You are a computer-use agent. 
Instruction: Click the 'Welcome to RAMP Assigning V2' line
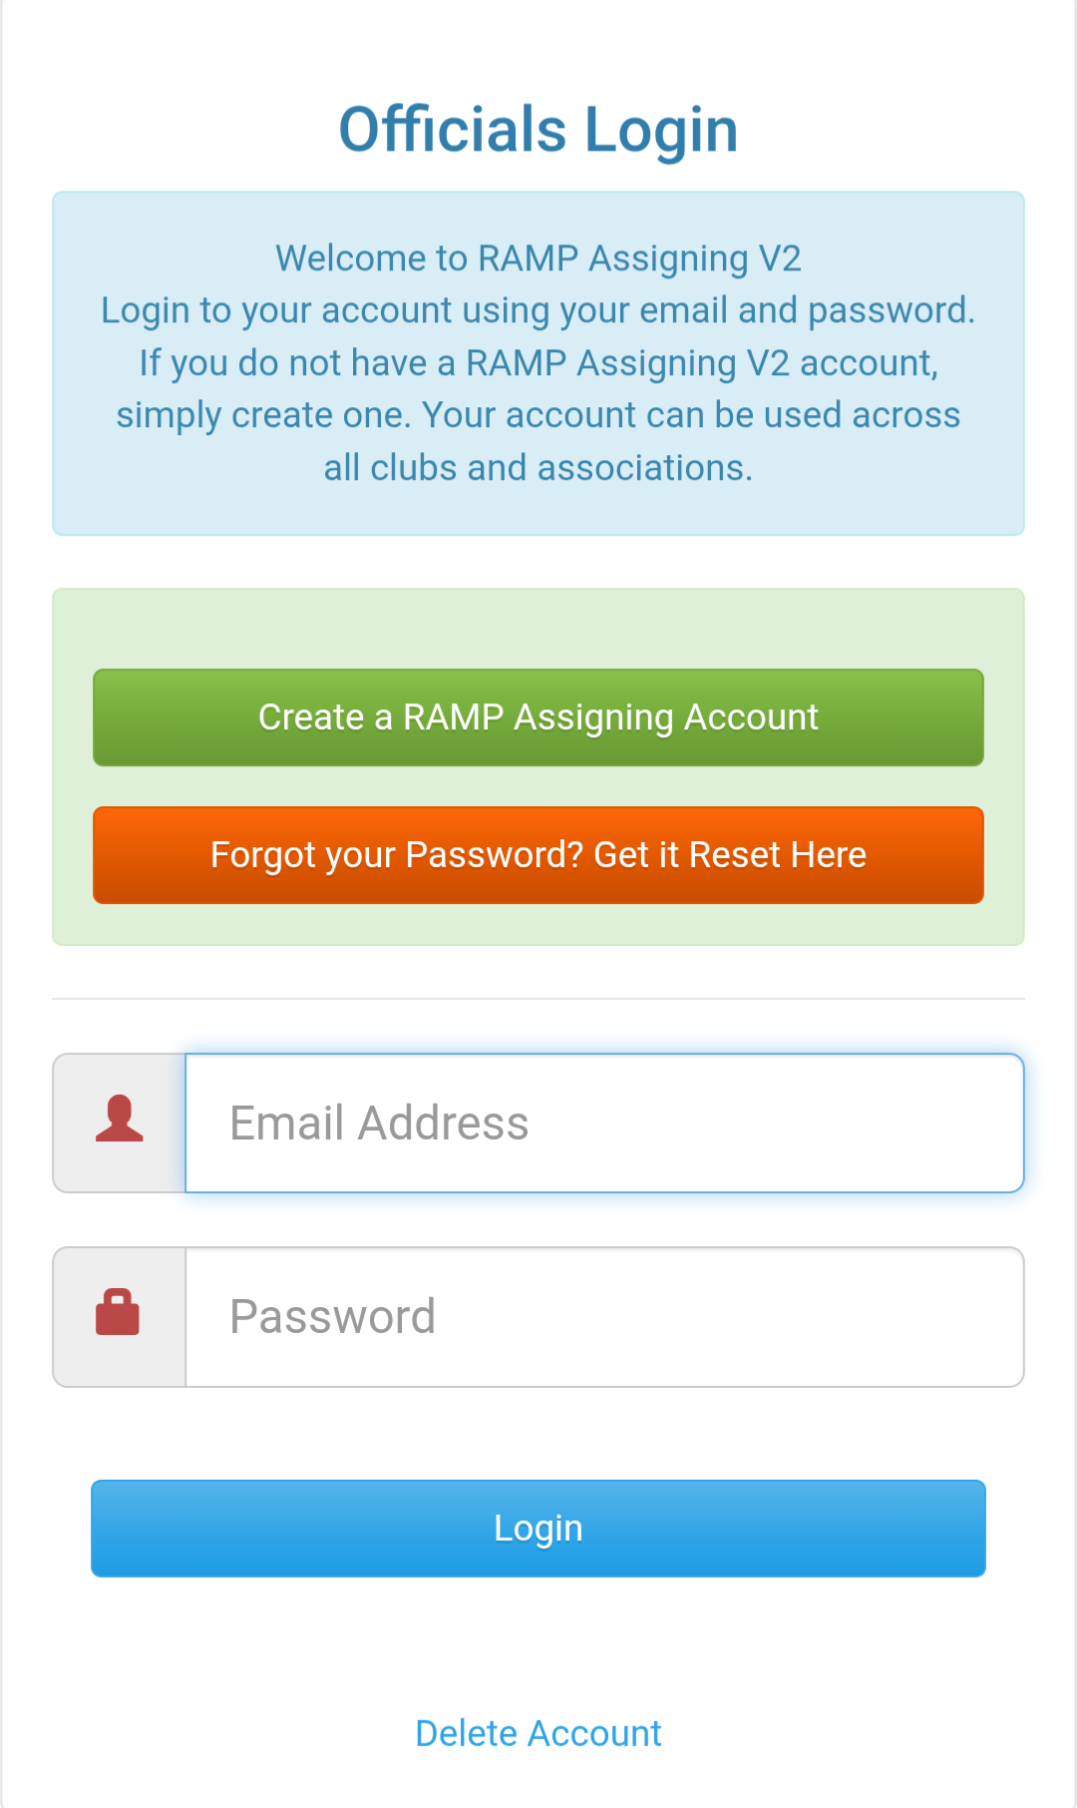(538, 258)
